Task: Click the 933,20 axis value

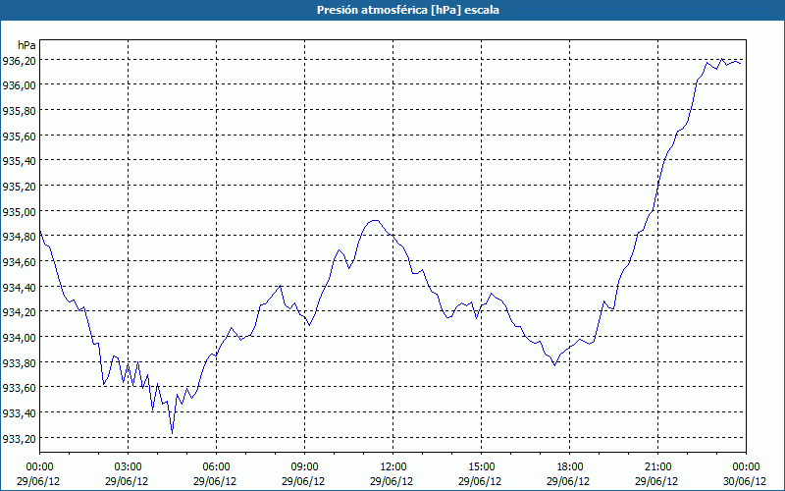Action: click(19, 439)
